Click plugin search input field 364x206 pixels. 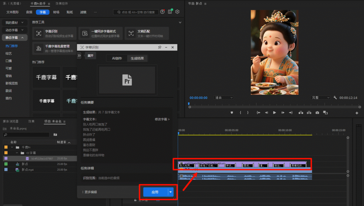point(136,12)
